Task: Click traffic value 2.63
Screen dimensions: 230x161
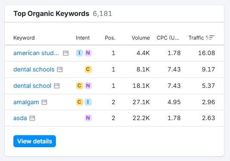Action: coord(209,118)
